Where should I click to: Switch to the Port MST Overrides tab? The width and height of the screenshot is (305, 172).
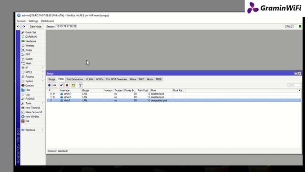(x=116, y=79)
